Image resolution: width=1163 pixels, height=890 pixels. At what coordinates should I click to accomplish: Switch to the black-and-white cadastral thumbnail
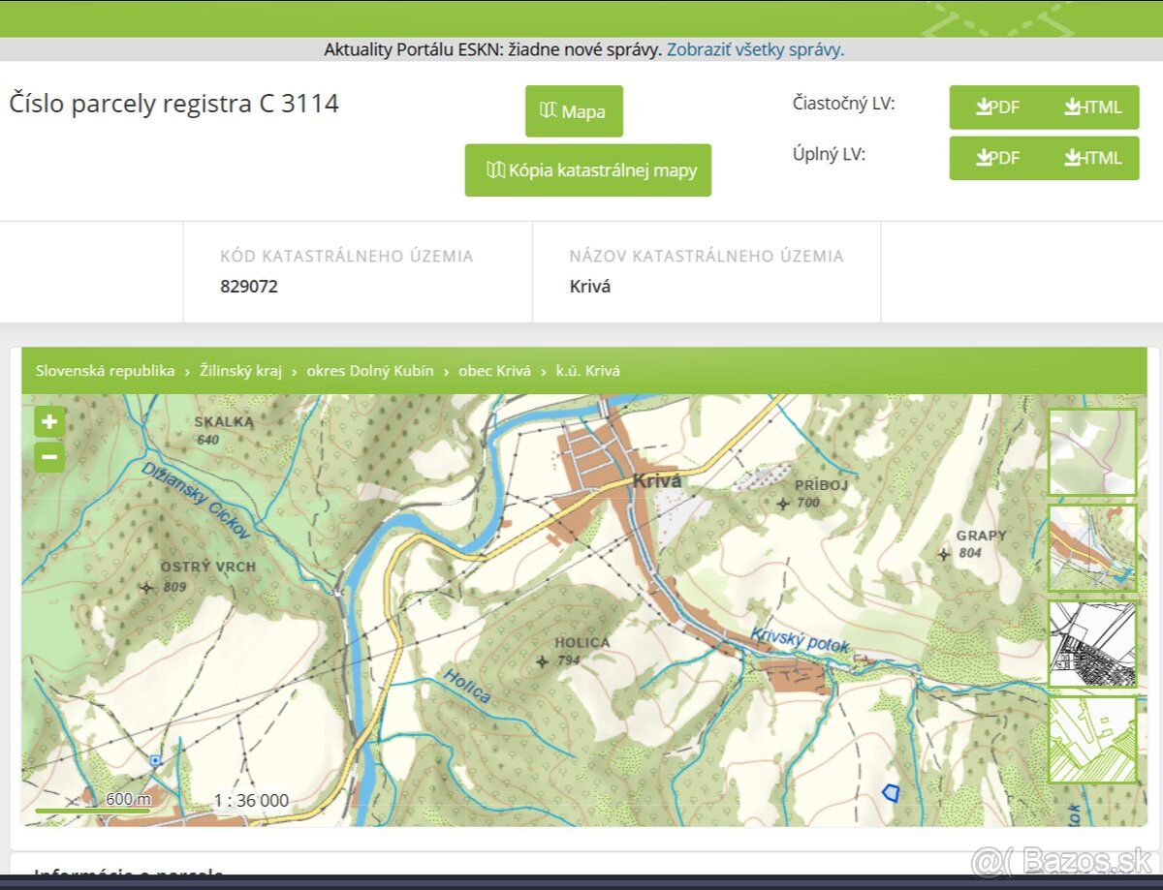coord(1092,644)
